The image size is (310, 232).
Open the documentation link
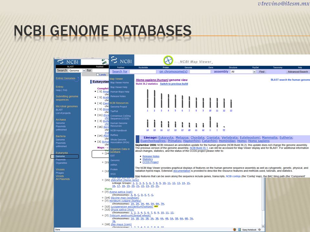[x=182, y=171]
